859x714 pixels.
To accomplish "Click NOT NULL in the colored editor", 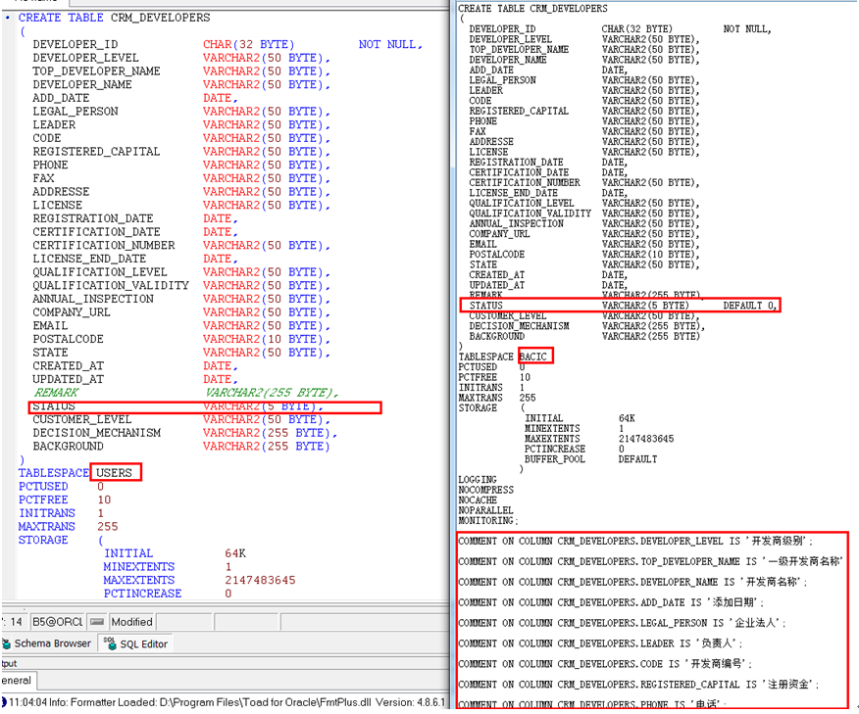I will [x=389, y=44].
